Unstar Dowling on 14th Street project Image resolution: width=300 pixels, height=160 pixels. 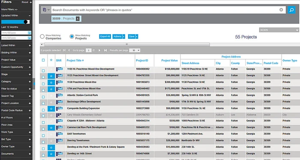click(51, 154)
